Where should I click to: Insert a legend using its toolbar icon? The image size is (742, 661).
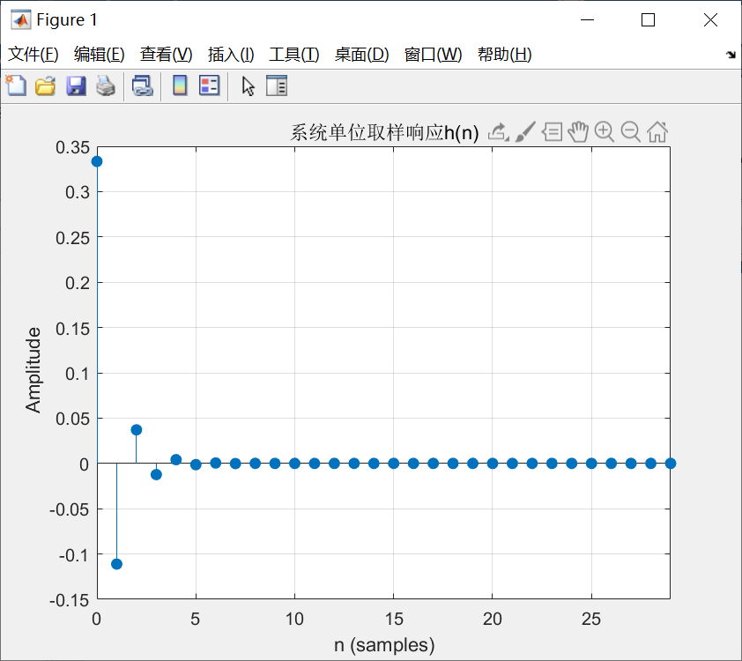209,85
